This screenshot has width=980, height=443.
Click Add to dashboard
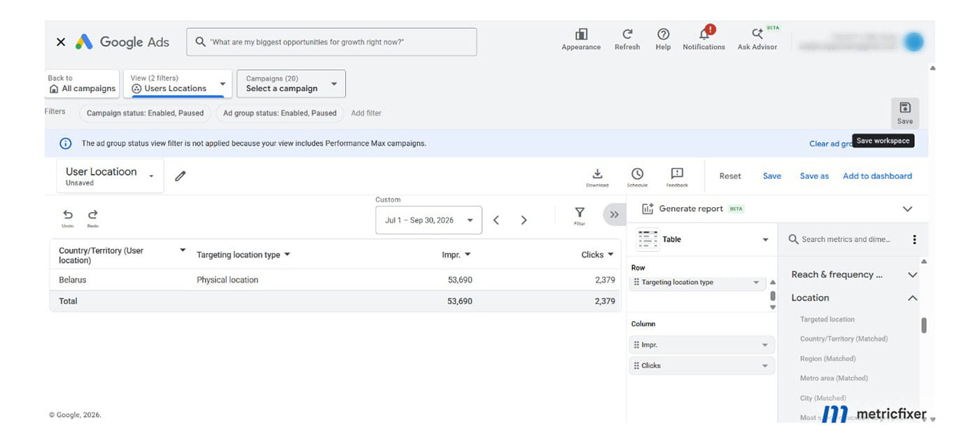(x=877, y=176)
